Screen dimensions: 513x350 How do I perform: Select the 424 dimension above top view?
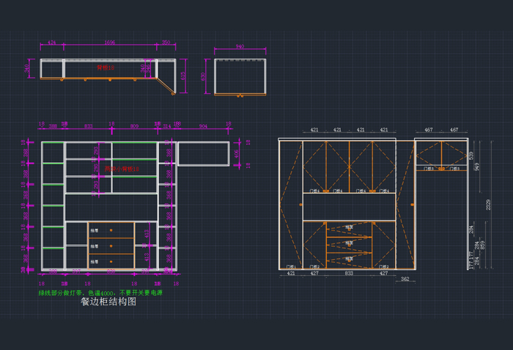tap(51, 43)
